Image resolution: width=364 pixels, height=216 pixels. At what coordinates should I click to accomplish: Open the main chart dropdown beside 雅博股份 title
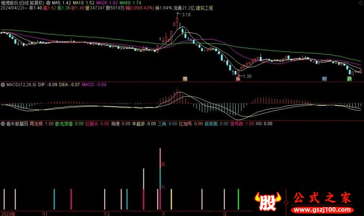[x=48, y=3]
